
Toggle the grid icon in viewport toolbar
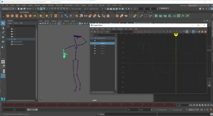tap(59, 24)
